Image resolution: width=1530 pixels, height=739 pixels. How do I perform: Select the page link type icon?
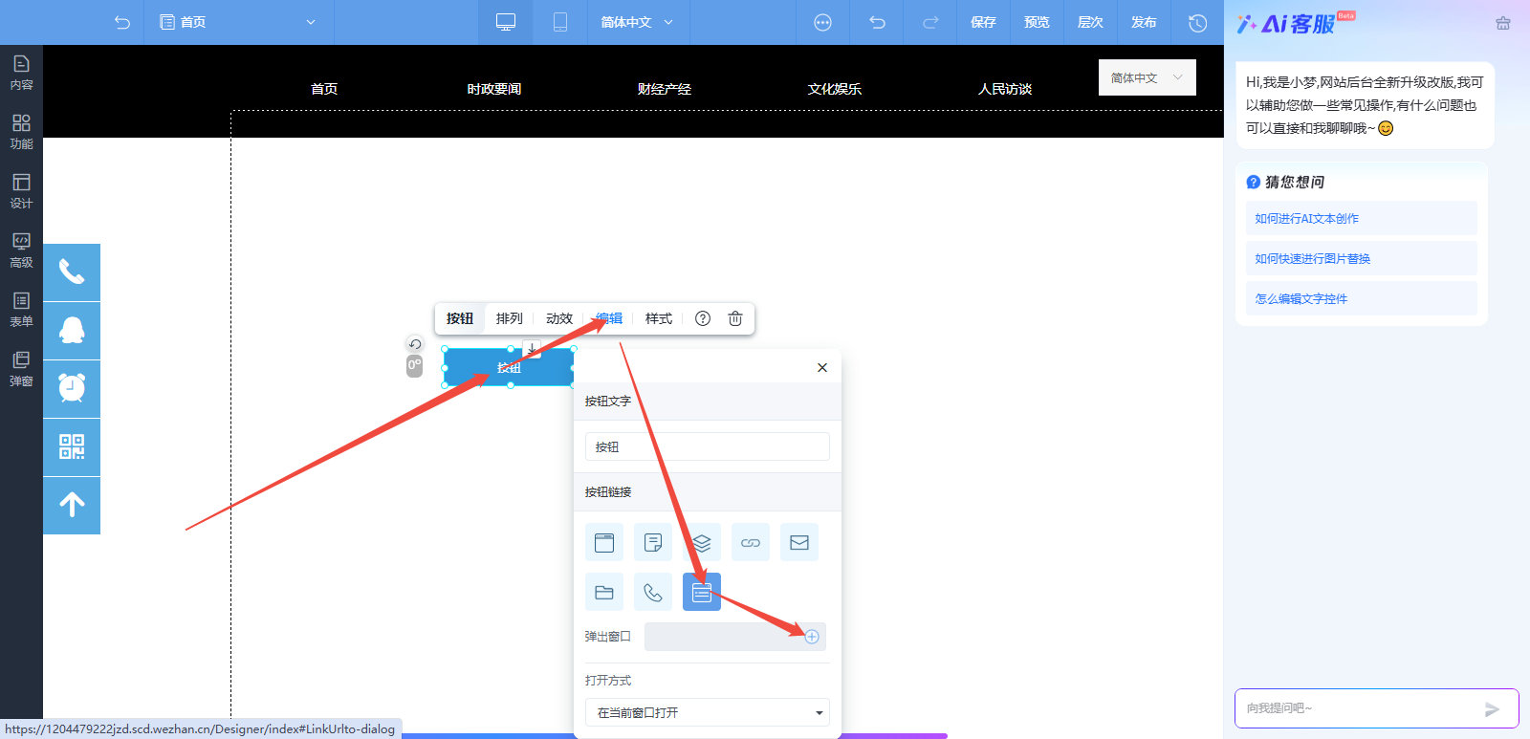point(604,543)
